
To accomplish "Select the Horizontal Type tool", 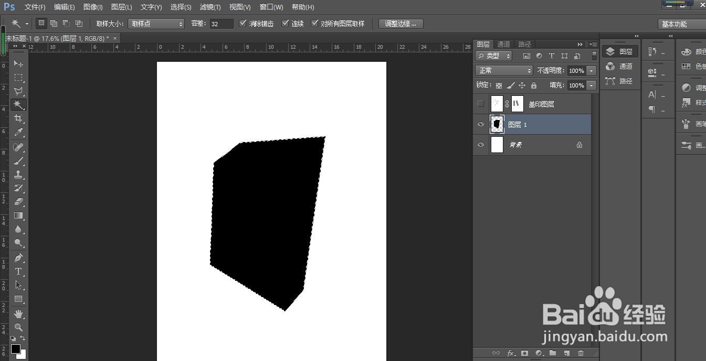I will (x=18, y=271).
